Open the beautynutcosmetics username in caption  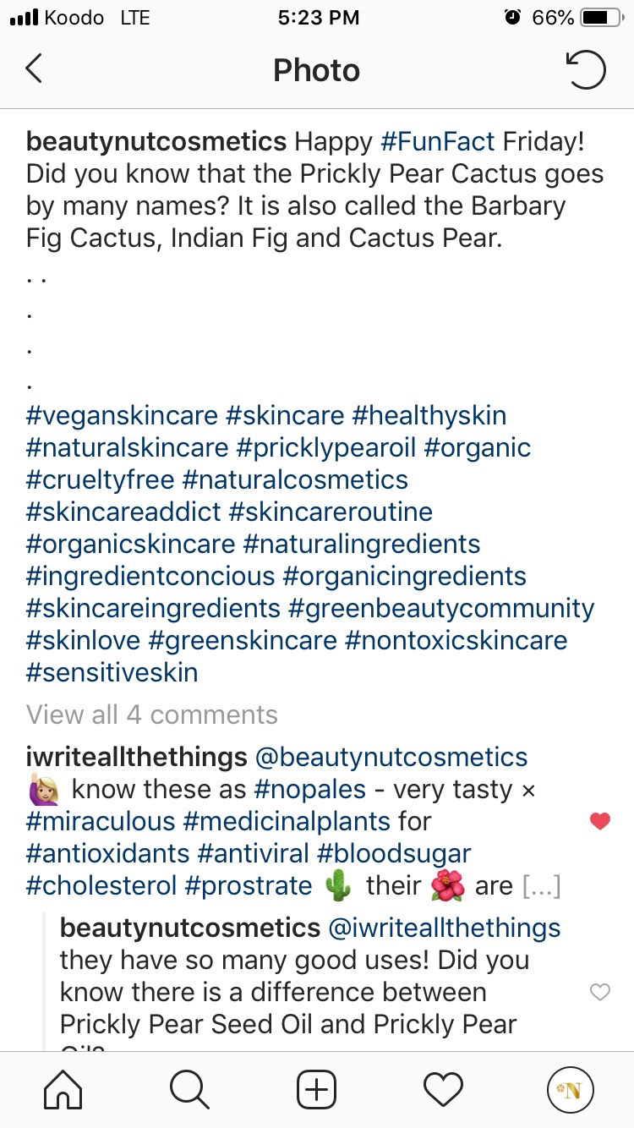pyautogui.click(x=156, y=140)
